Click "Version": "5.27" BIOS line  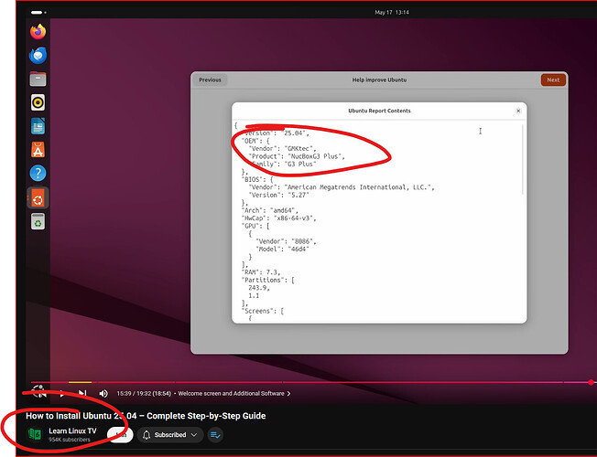(278, 195)
